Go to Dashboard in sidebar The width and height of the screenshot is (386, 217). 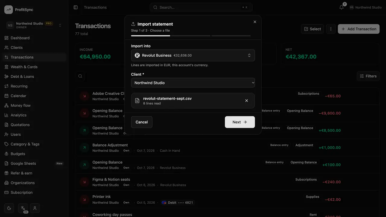[34, 38]
